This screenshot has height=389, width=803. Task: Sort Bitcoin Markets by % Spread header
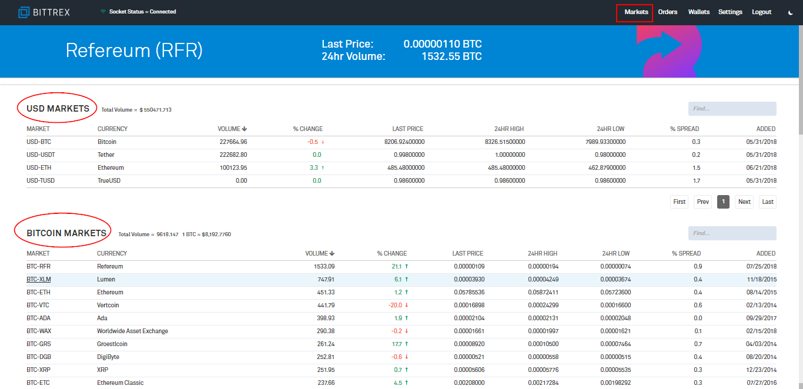(687, 253)
